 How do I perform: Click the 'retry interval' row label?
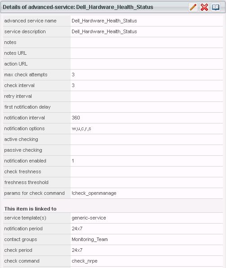(x=18, y=96)
